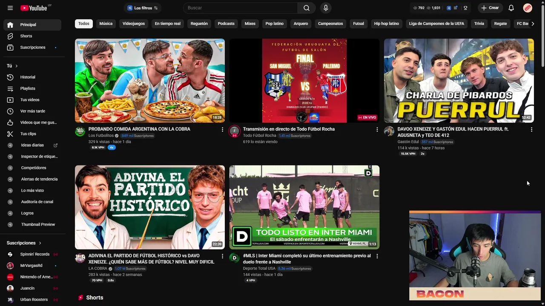Image resolution: width=545 pixels, height=306 pixels.
Task: Play the ADIVINA EL PARTIDO HISTÓRICO thumbnail
Action: tap(150, 207)
